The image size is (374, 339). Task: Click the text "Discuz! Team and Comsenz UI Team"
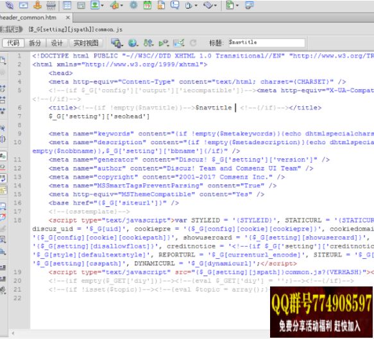point(234,169)
